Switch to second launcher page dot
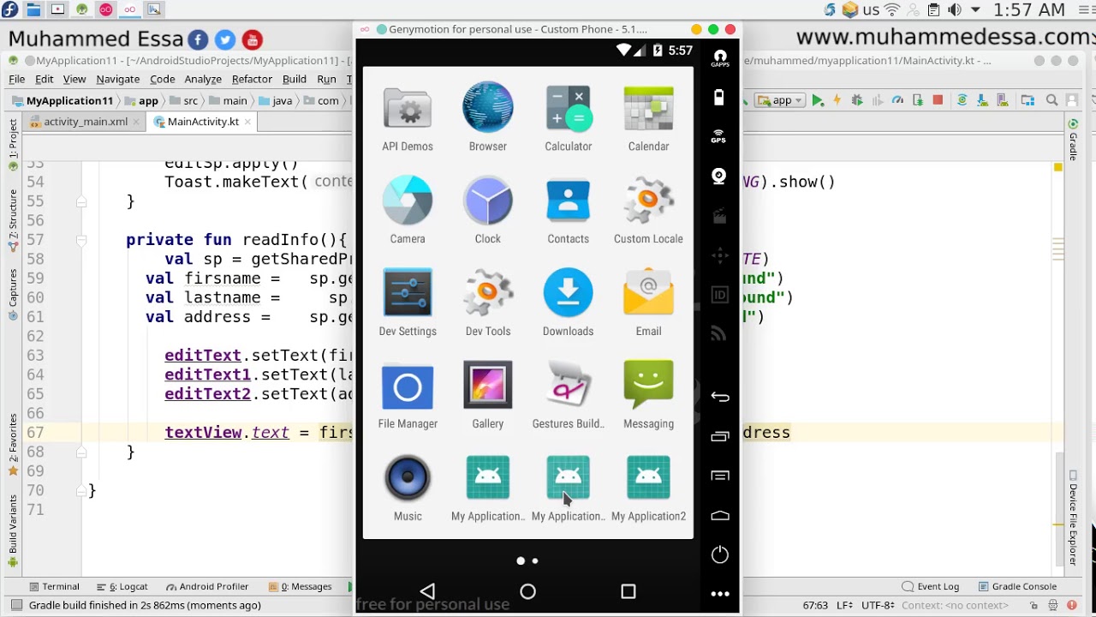 click(535, 561)
